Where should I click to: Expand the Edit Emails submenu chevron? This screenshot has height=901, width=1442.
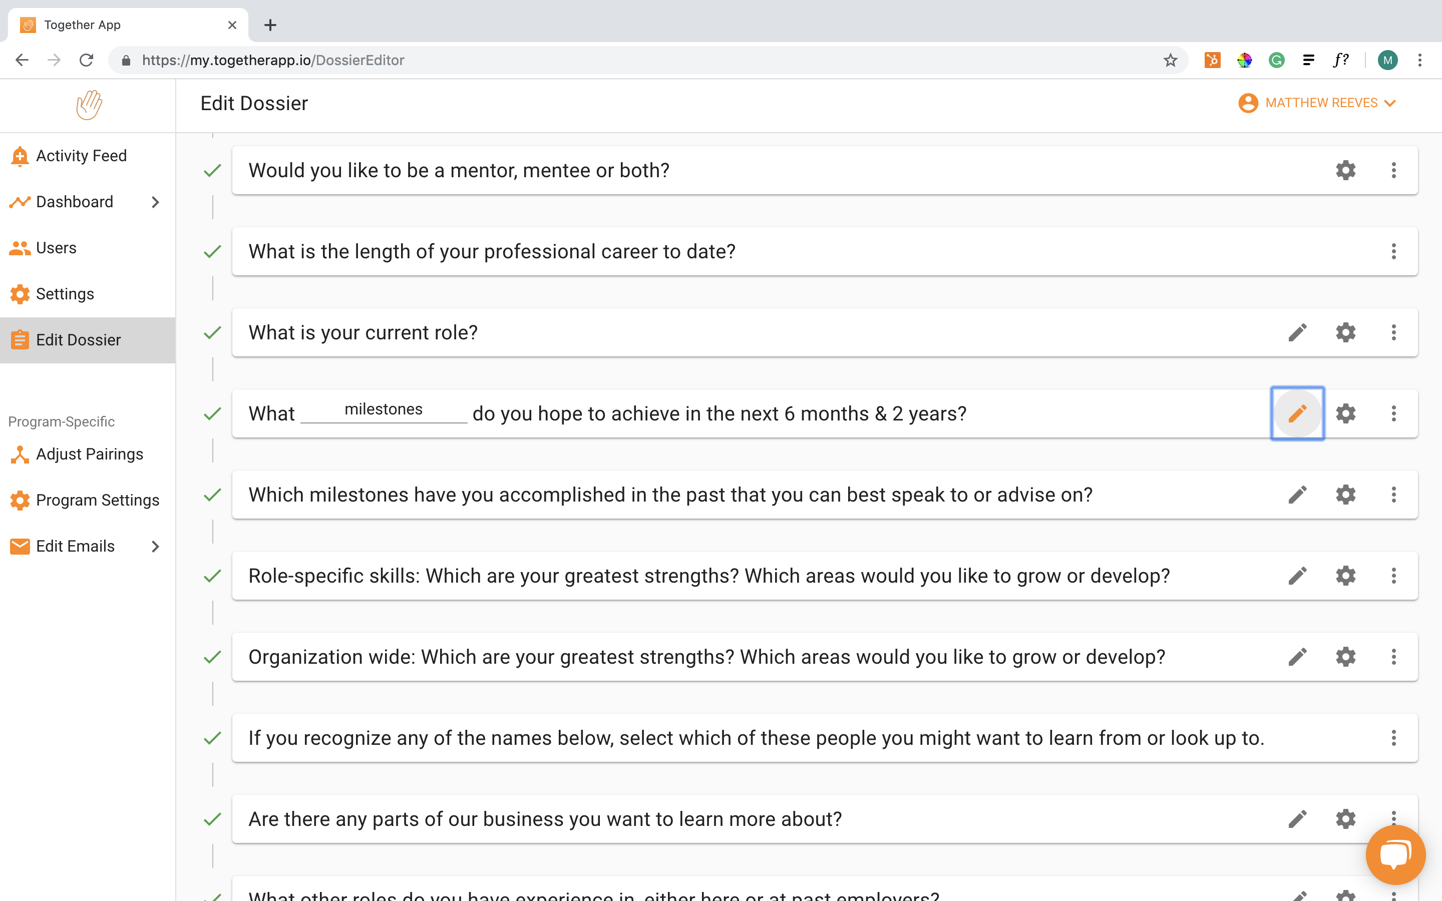(x=156, y=547)
